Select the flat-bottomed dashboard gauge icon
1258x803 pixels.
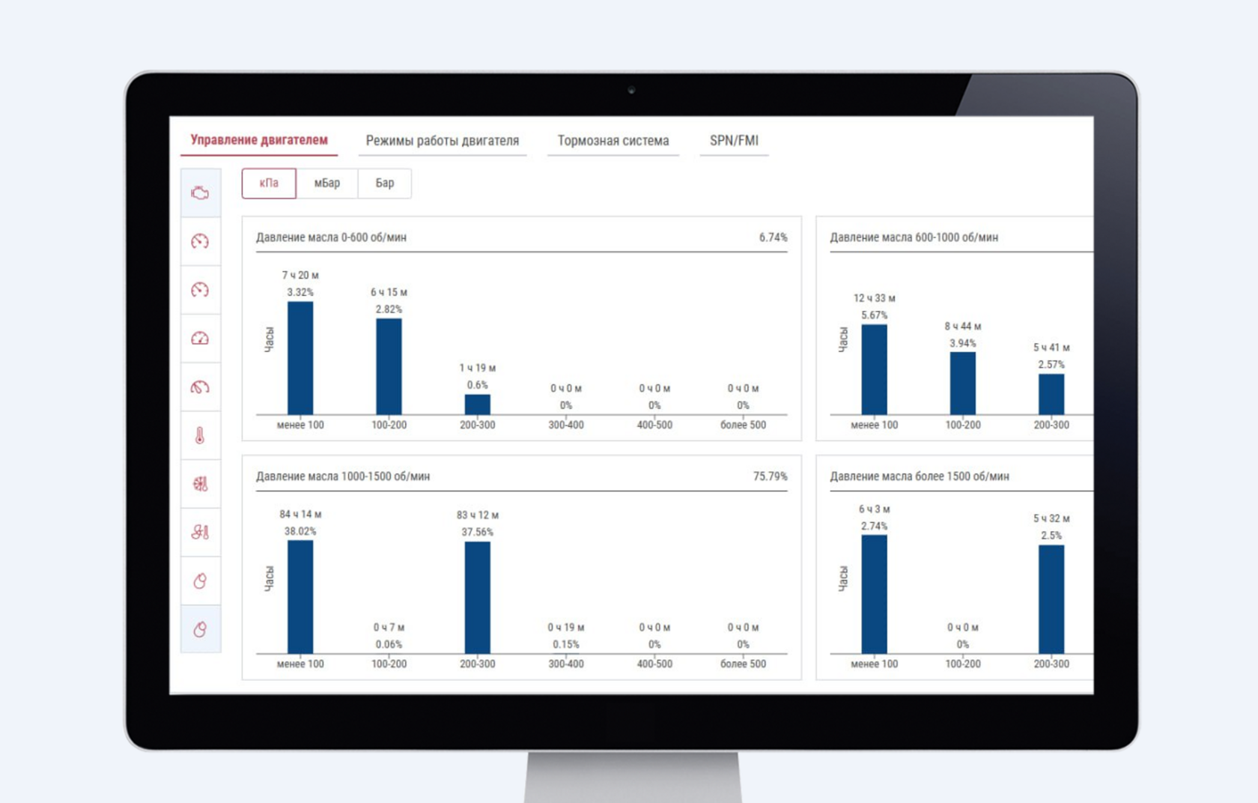pyautogui.click(x=200, y=339)
